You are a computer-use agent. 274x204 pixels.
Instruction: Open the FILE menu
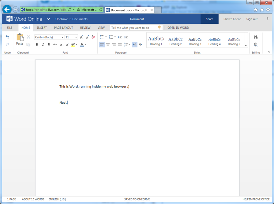9,28
